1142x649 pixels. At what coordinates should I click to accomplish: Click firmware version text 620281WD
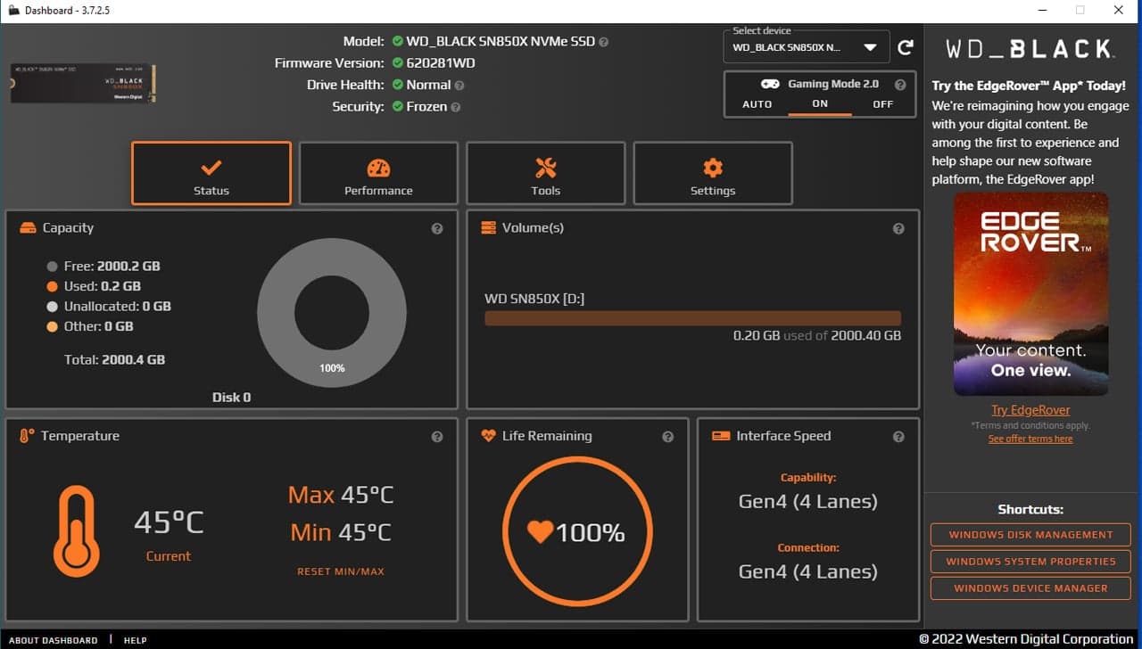(x=441, y=63)
